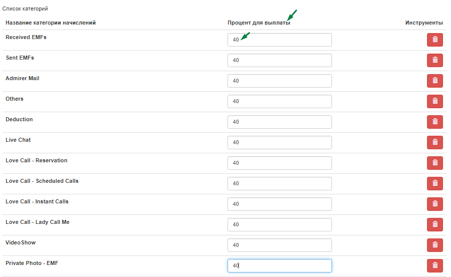Delete the Received EMFs category
Viewport: 451px width, 277px height.
click(434, 40)
